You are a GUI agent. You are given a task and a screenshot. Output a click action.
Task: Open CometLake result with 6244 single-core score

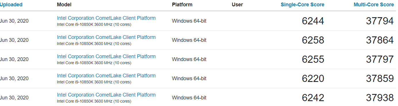tap(106, 18)
